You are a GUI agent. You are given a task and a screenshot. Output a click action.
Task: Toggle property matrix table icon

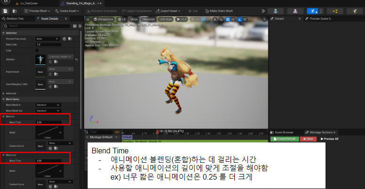75,26
